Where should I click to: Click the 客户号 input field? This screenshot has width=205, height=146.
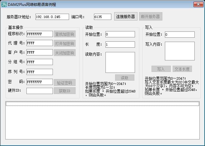coord(40,52)
